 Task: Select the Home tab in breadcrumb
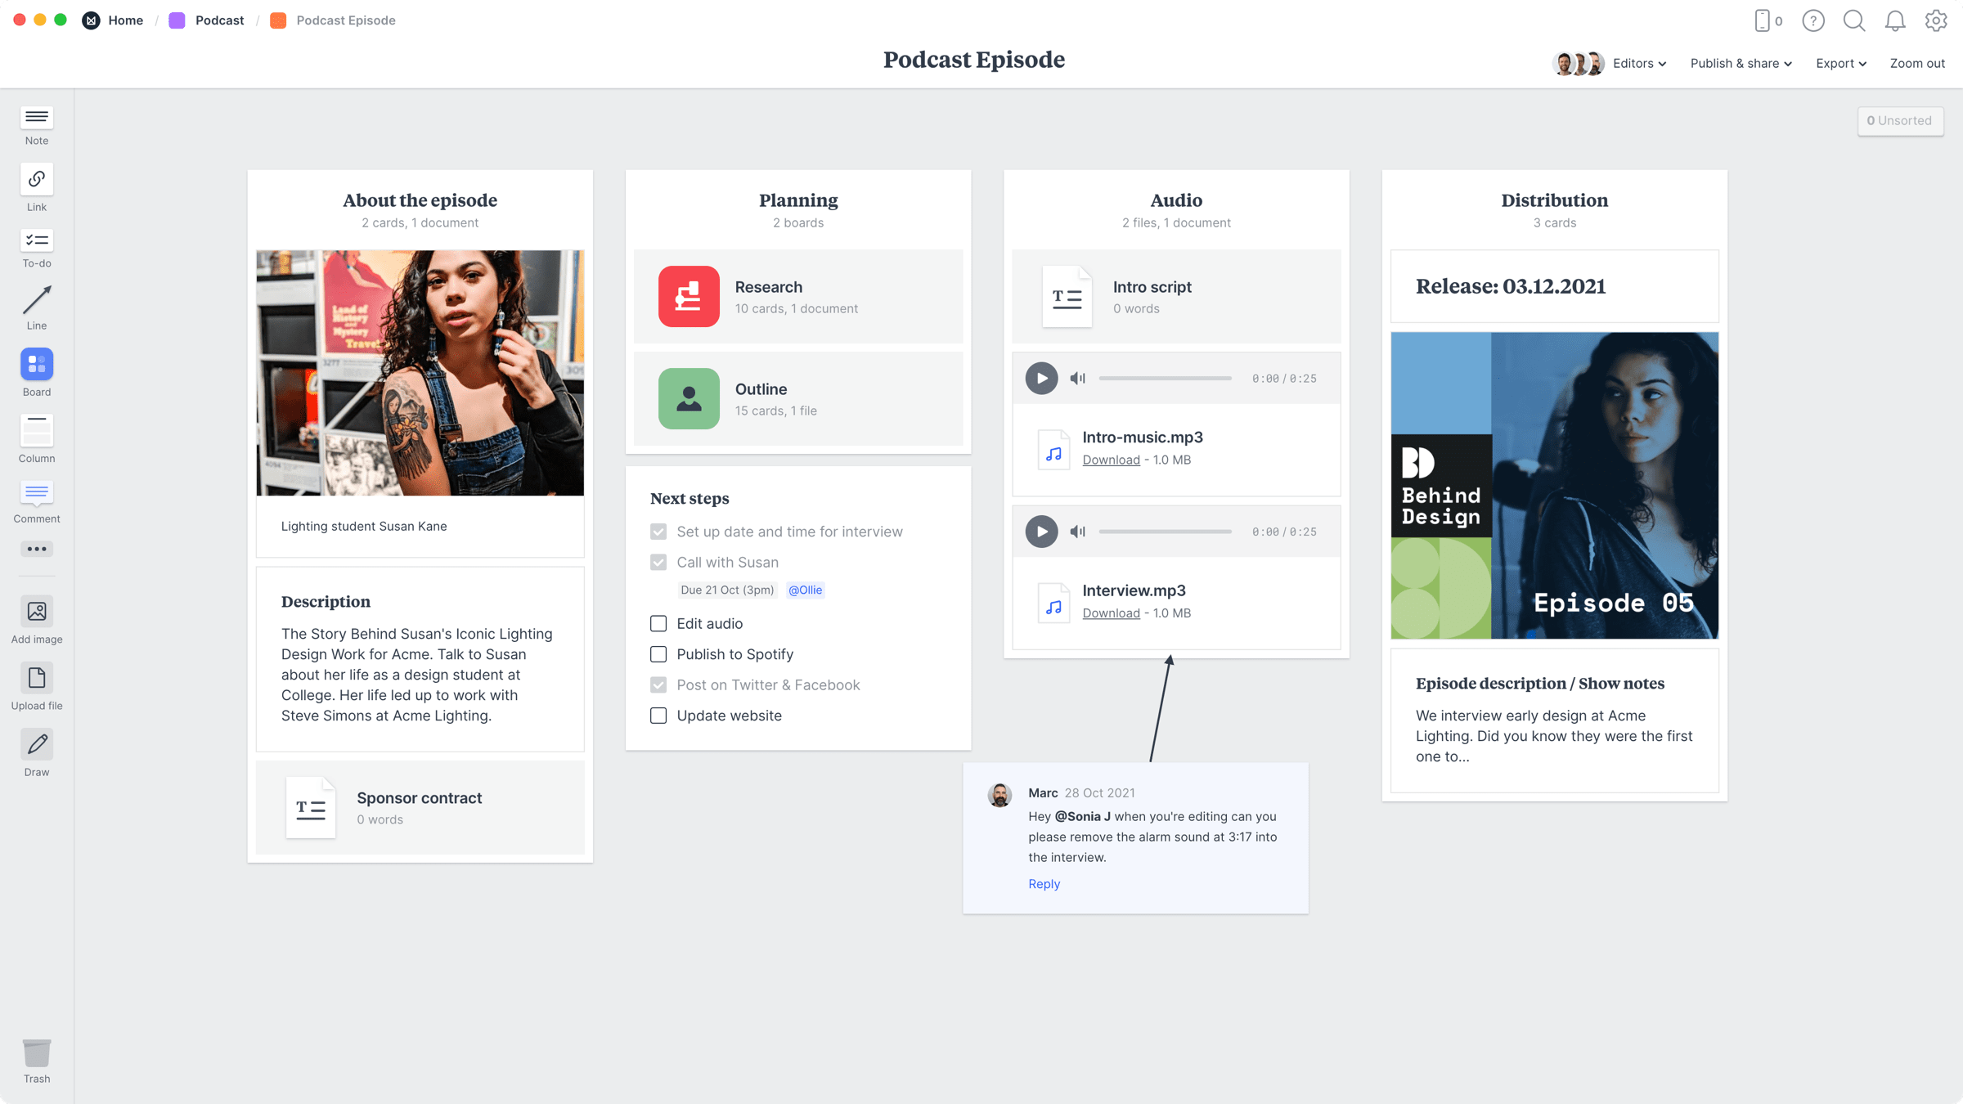[125, 20]
